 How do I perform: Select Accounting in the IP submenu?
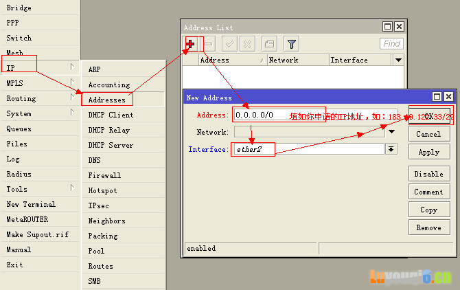tap(124, 85)
